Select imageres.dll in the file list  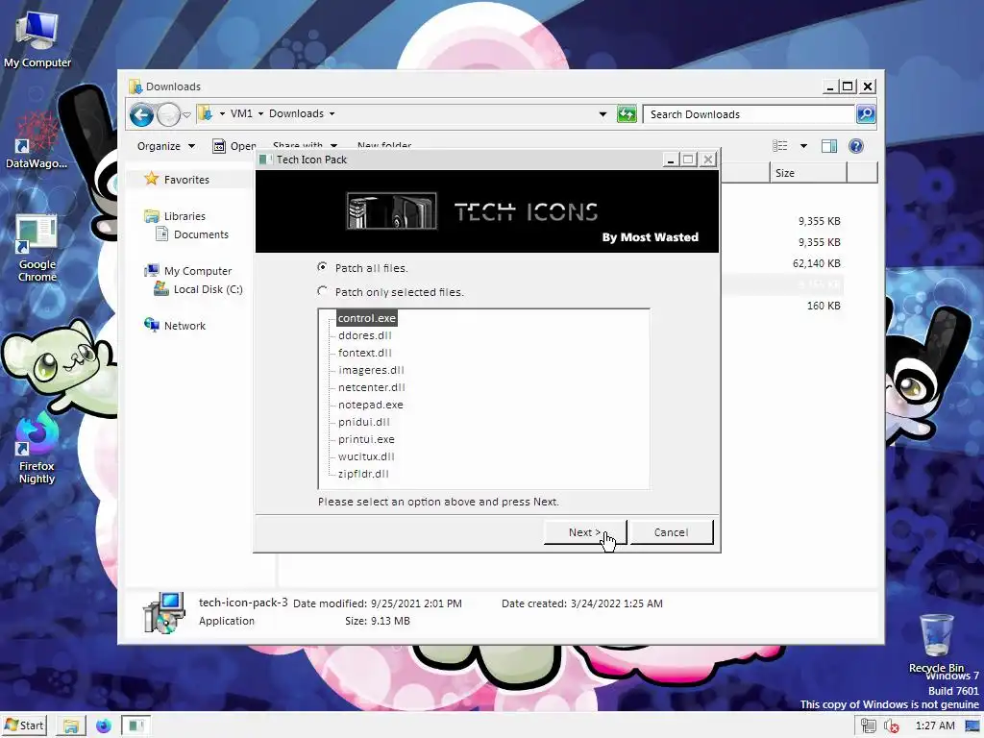(x=371, y=370)
